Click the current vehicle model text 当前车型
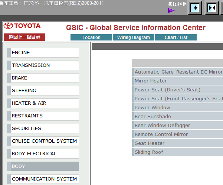 click(x=52, y=3)
